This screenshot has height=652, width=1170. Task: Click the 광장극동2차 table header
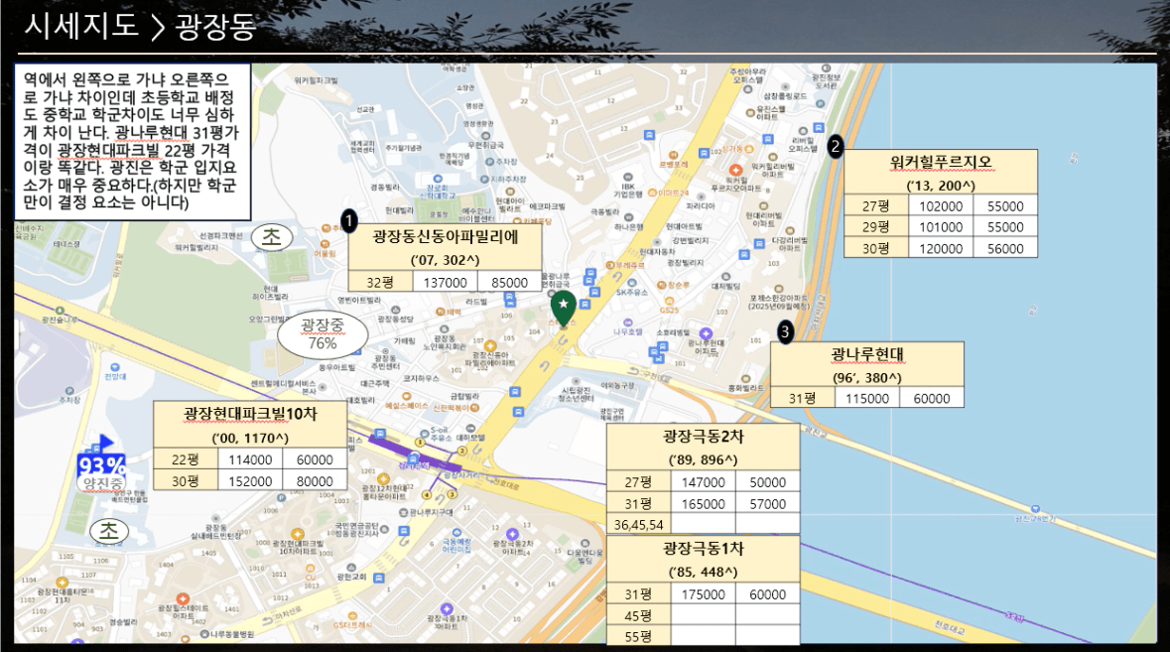703,436
